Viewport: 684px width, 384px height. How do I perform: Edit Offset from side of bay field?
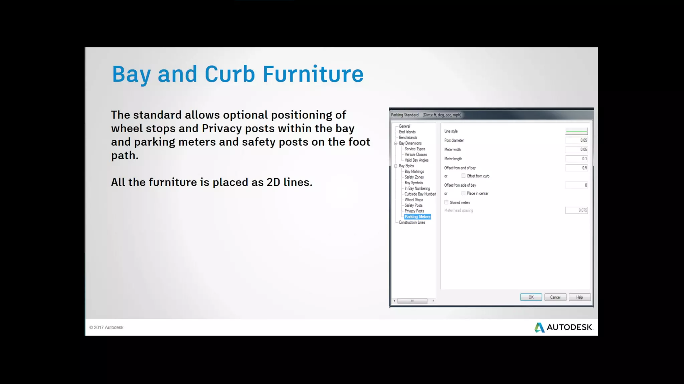576,185
